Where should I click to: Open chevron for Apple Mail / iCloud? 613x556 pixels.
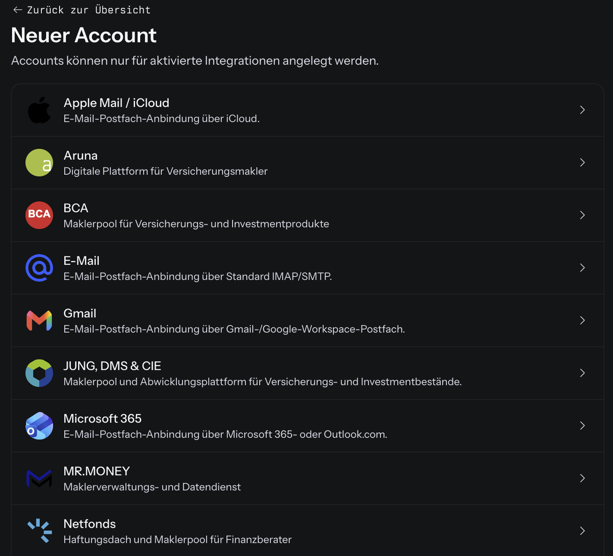(582, 110)
